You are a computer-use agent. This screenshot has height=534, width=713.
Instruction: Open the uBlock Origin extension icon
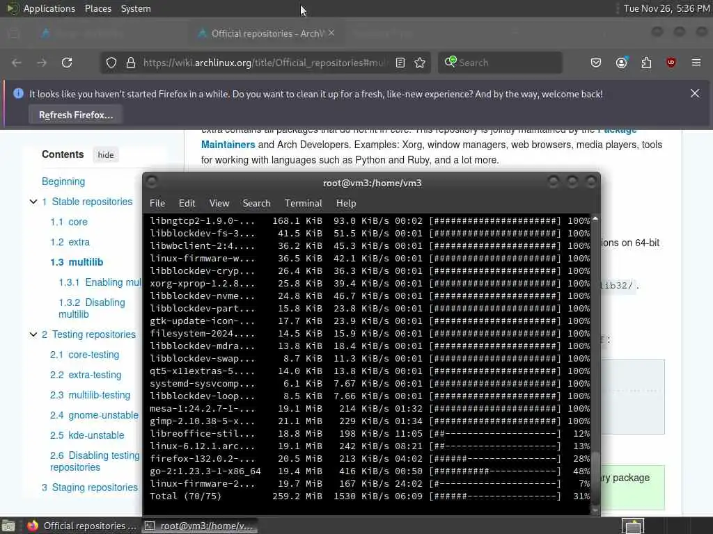click(671, 63)
